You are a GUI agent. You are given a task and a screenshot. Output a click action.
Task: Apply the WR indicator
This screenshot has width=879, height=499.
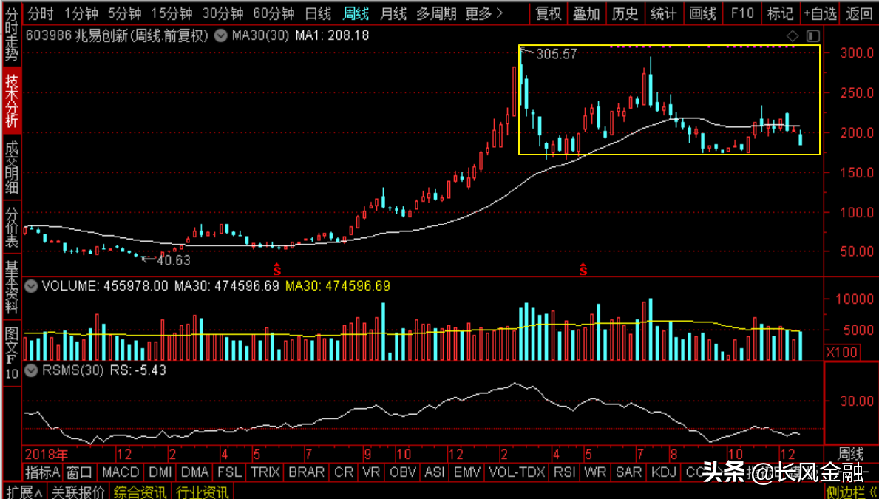[x=595, y=472]
